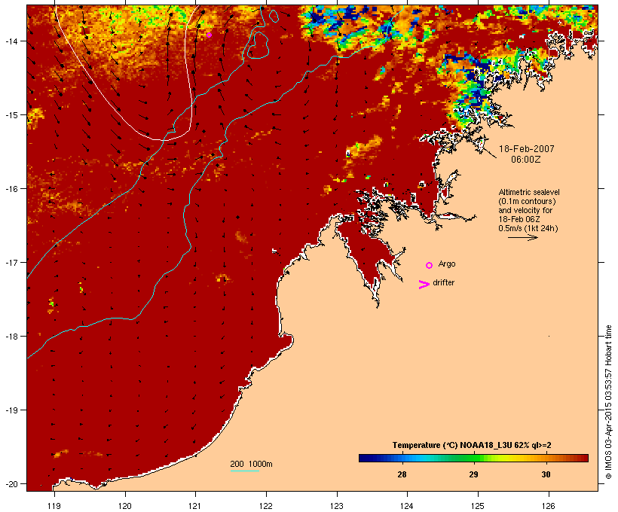Click the 'Temperature (°C) NOAA18_L3U 62% ql>=2' title
Viewport: 618px width, 512px height.
tap(472, 445)
